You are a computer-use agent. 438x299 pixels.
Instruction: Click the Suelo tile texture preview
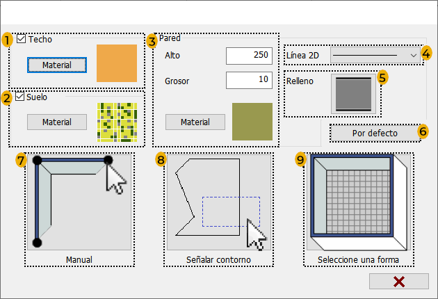(117, 122)
